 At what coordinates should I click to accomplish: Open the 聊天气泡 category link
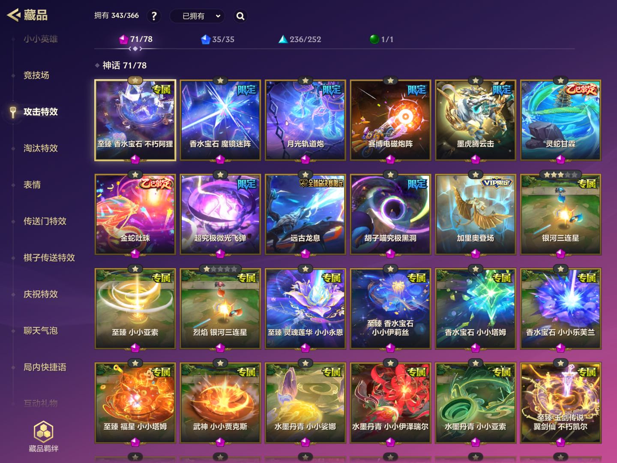41,331
